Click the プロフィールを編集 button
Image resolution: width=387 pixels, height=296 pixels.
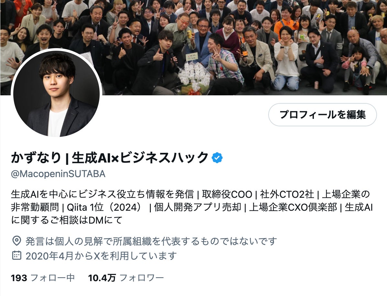[322, 115]
